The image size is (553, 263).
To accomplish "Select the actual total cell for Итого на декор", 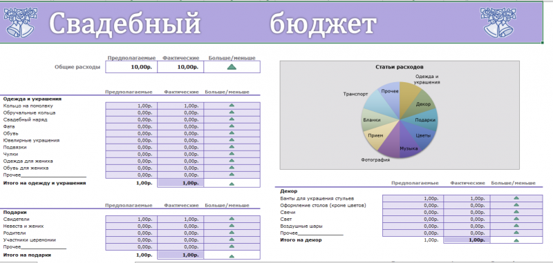I will (467, 240).
